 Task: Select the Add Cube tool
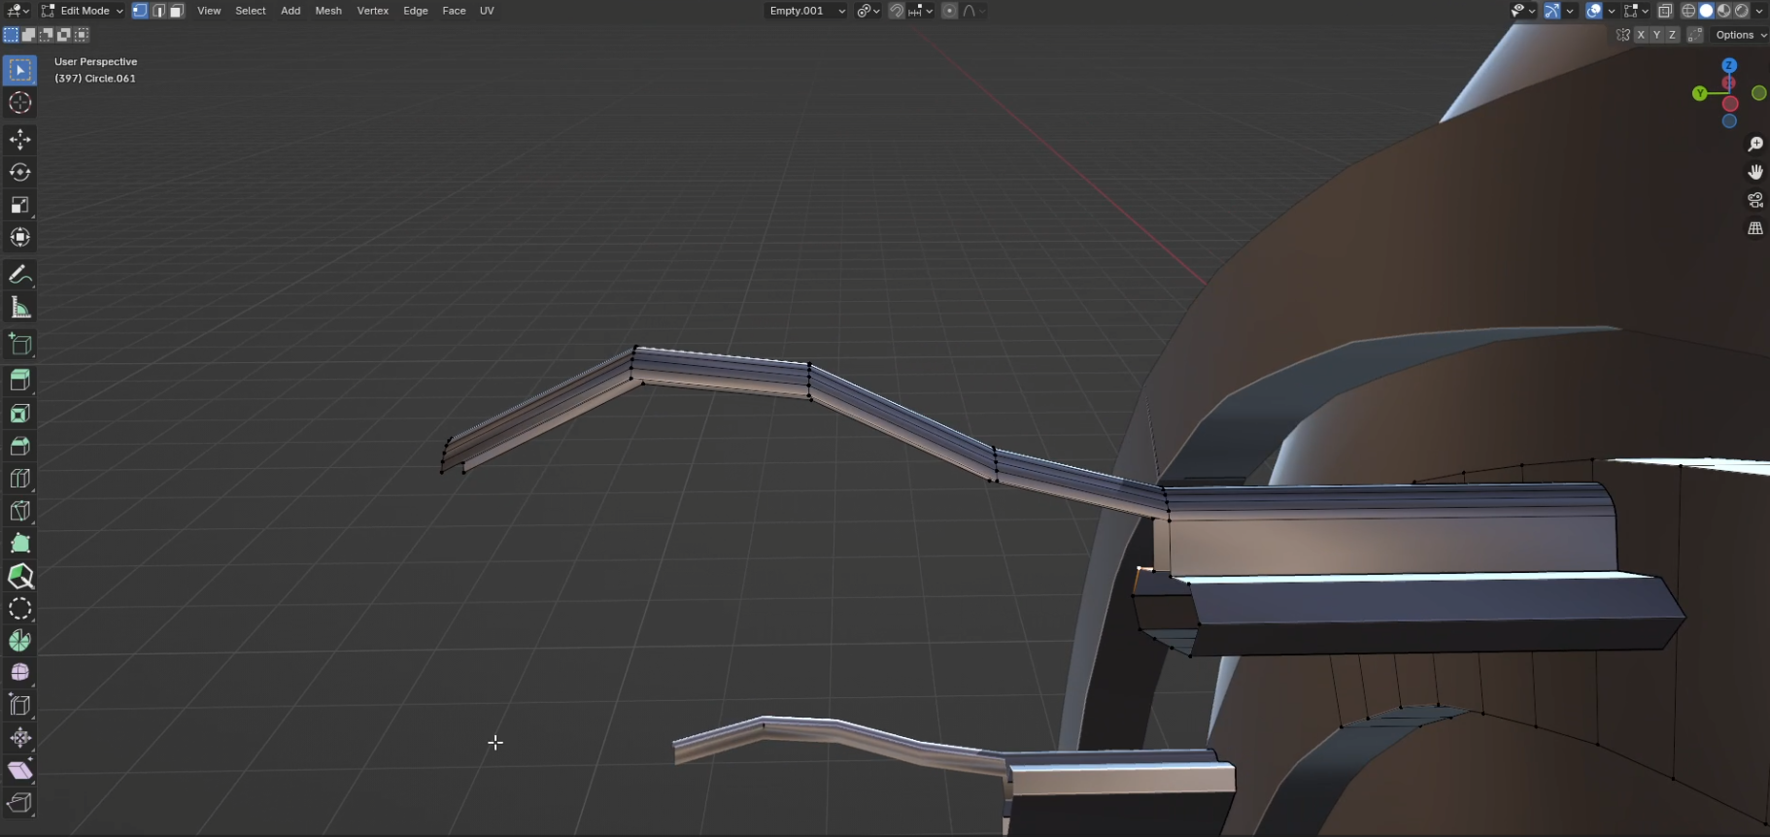(x=20, y=345)
